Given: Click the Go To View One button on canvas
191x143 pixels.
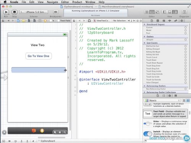Looking at the screenshot, I should (x=39, y=56).
